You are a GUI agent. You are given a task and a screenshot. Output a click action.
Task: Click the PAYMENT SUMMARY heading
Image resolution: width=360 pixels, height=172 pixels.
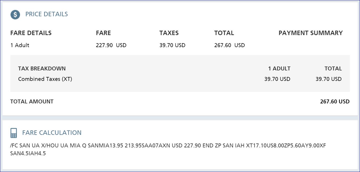311,33
